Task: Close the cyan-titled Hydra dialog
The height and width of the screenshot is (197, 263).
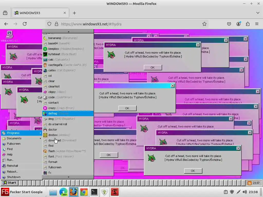Action: [x=172, y=86]
